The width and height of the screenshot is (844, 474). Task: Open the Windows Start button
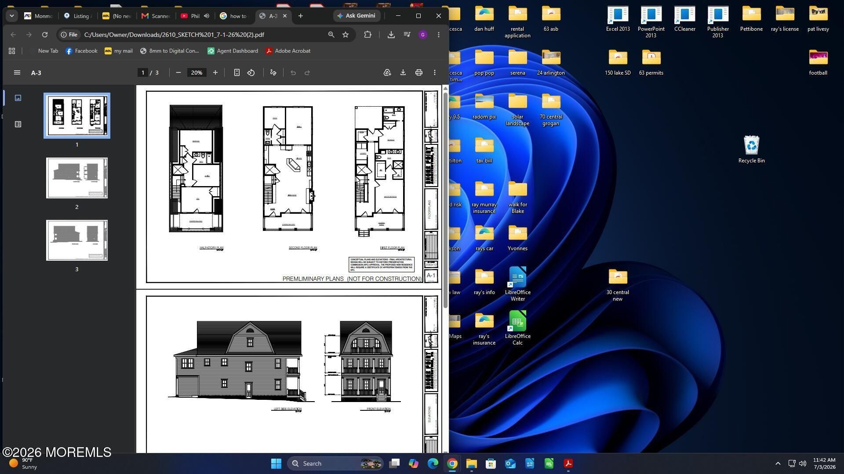276,463
